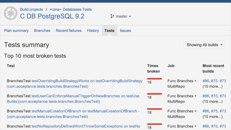Open build #86 in the testManualCreationOfBranch row
Screen dimensions: 231x130
pos(206,111)
